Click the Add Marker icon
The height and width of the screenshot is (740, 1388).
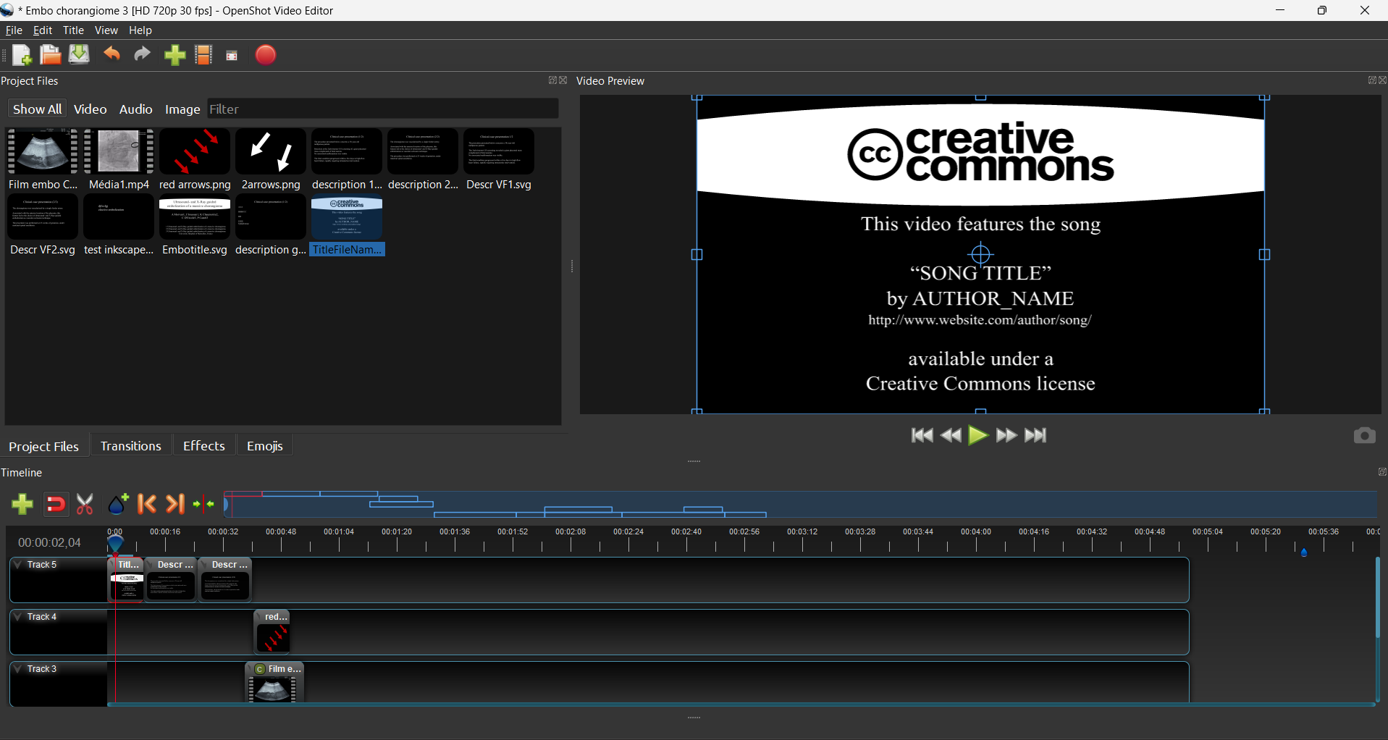point(117,504)
